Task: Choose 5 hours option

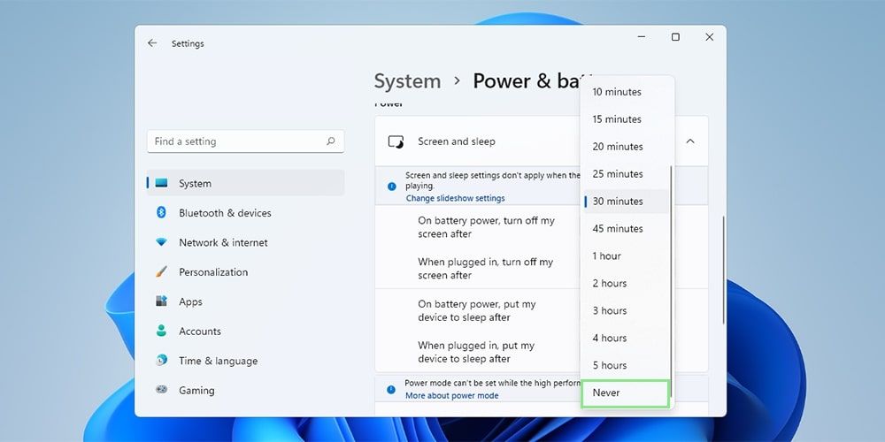Action: (x=626, y=365)
